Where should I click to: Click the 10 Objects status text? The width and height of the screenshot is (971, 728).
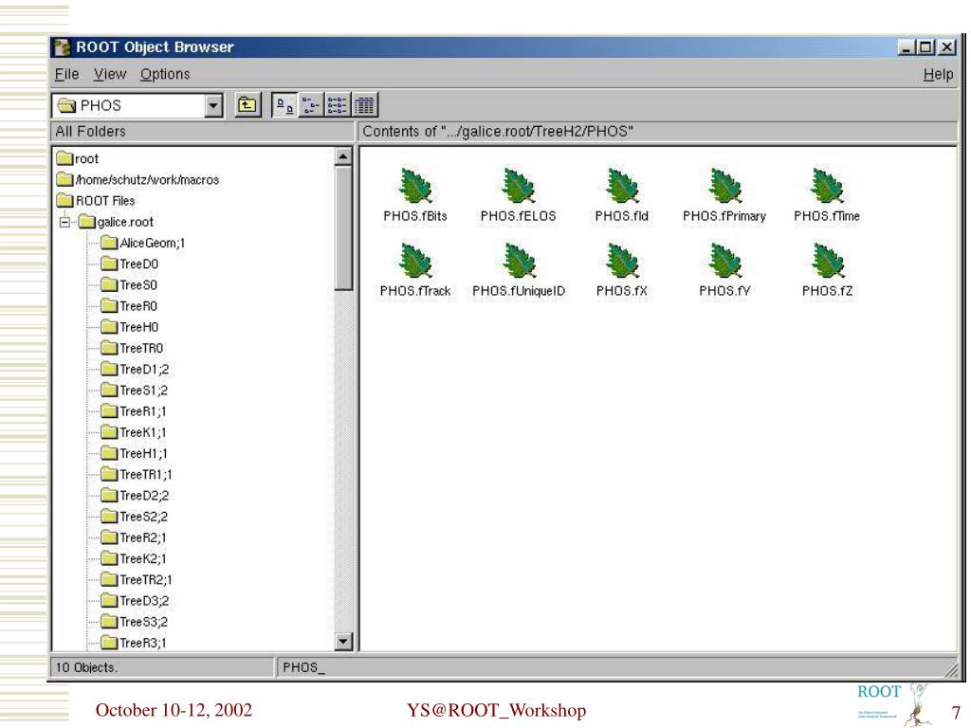coord(86,667)
